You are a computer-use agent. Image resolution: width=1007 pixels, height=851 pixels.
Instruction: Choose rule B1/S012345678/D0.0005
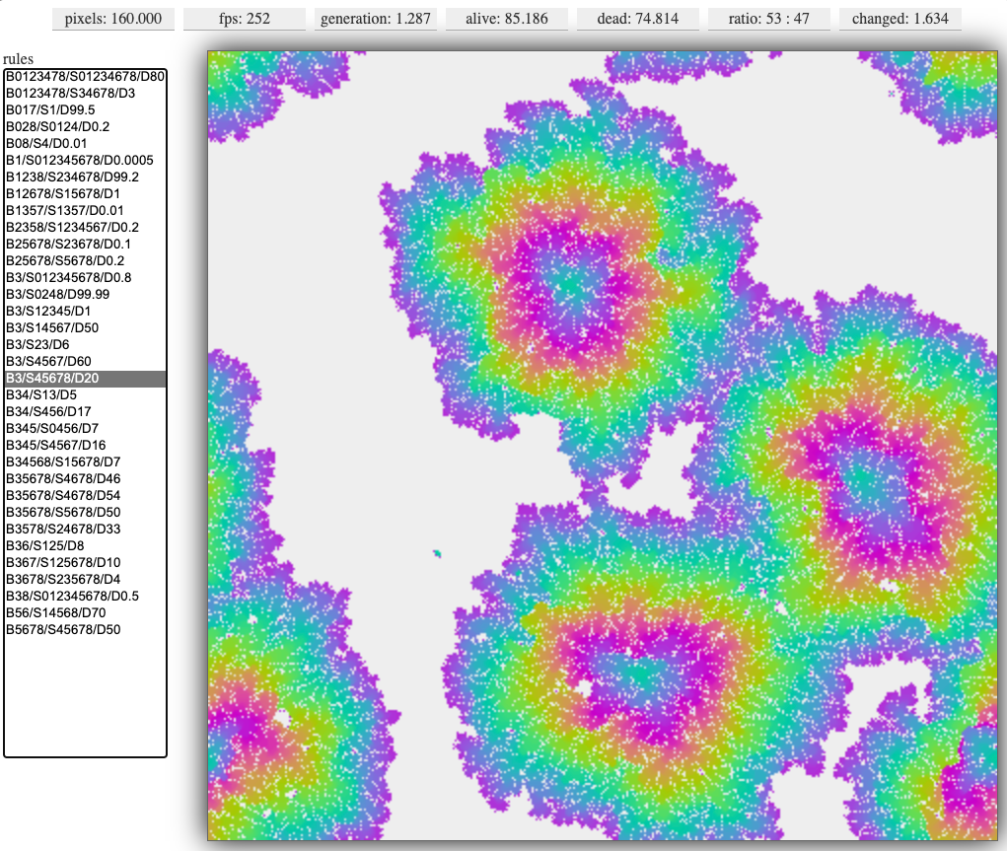point(85,160)
